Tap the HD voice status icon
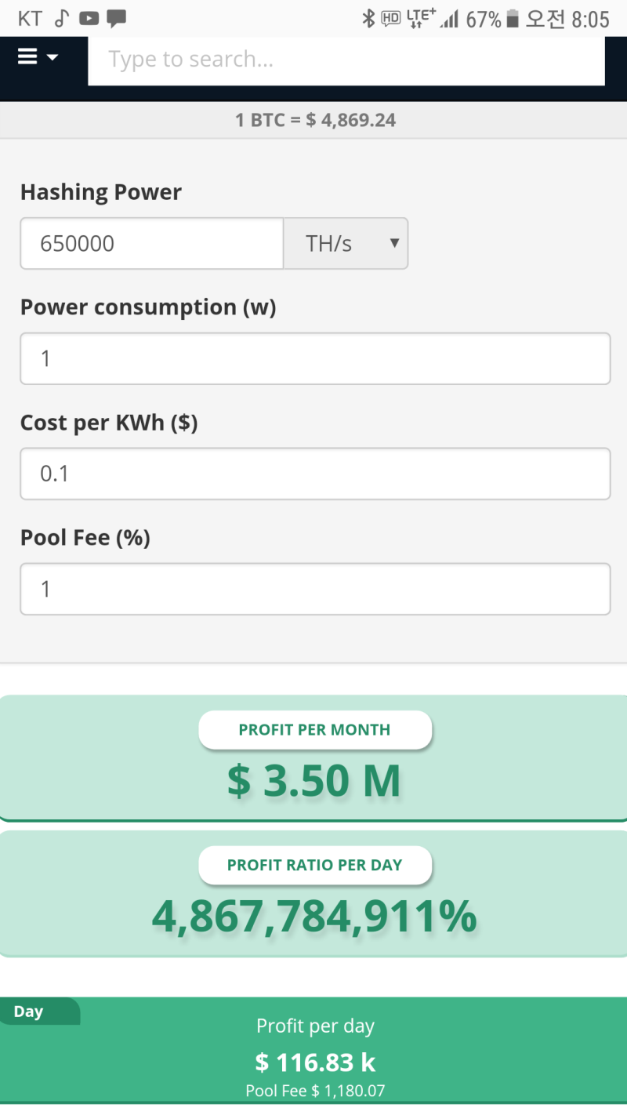Image resolution: width=627 pixels, height=1115 pixels. (x=390, y=19)
